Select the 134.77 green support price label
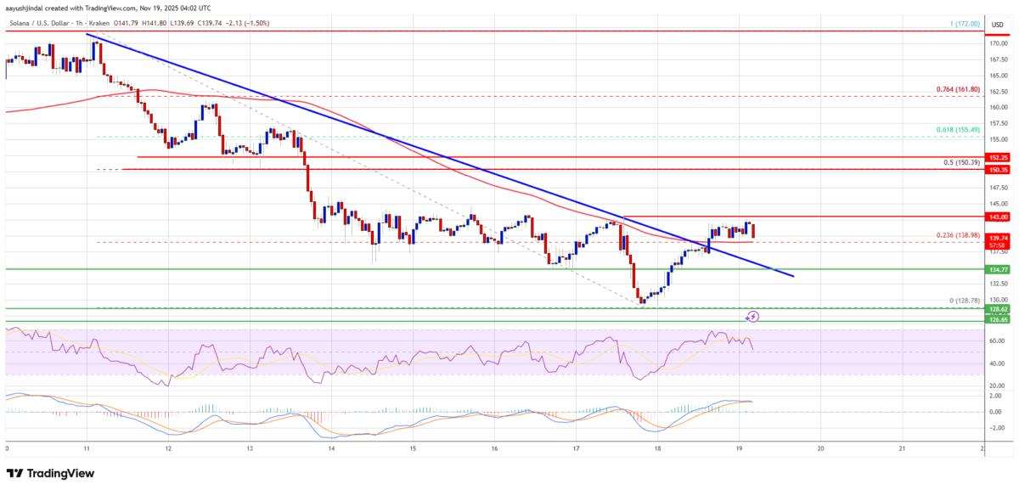The image size is (1019, 490). 996,269
